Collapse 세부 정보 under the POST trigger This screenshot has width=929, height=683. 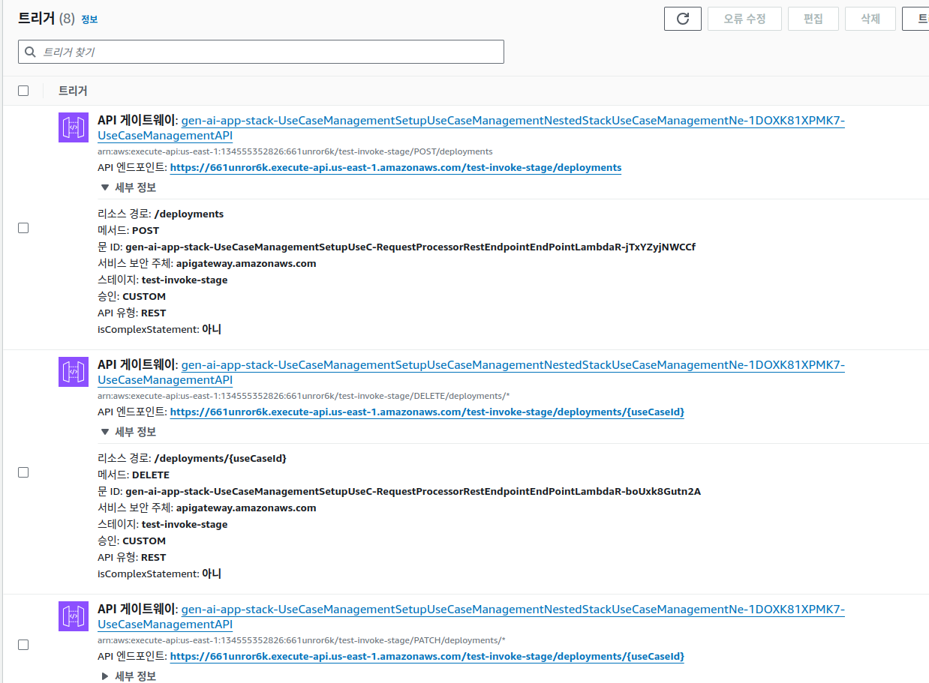click(x=128, y=187)
